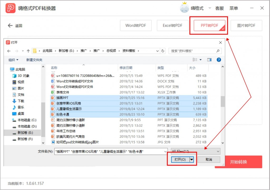Click the dialog forward navigation arrow
The image size is (270, 190).
coord(17,51)
